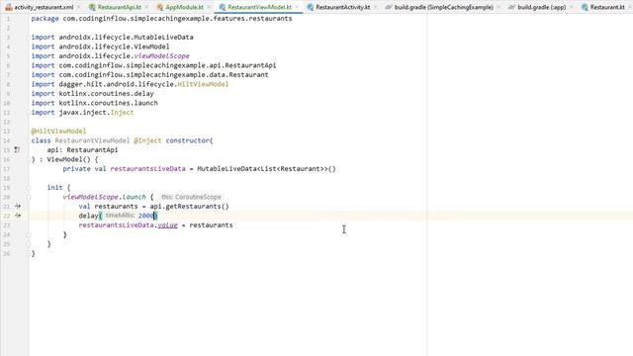Click the RestaurantViewModel class name
Viewport: 633px width, 356px height.
[x=92, y=140]
